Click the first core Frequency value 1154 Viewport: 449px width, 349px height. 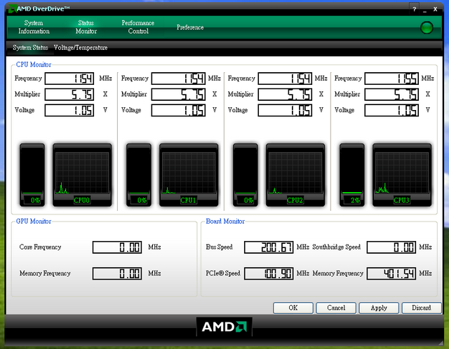click(x=69, y=78)
